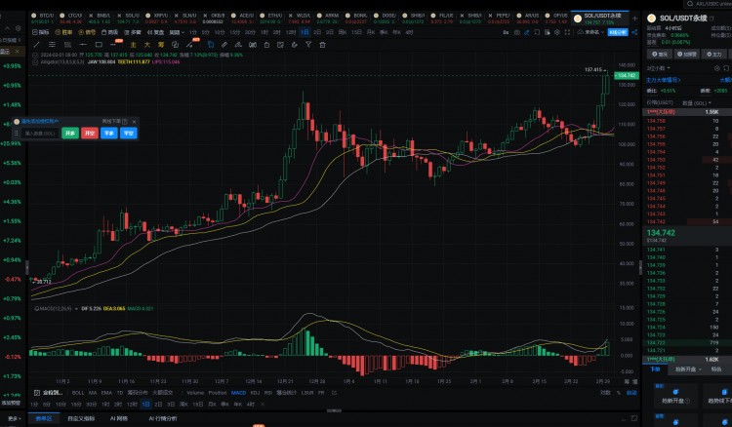Select the trend line drawing tool
The image size is (732, 427).
pos(36,45)
